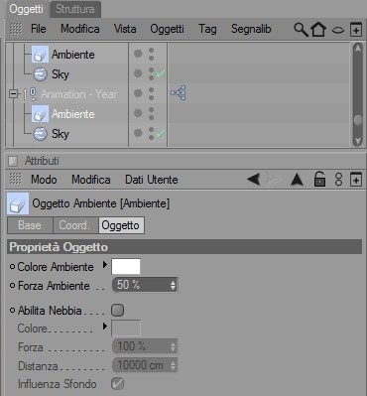Open the white Colore Ambiente swatch
Viewport: 367px width, 396px height.
tap(126, 267)
